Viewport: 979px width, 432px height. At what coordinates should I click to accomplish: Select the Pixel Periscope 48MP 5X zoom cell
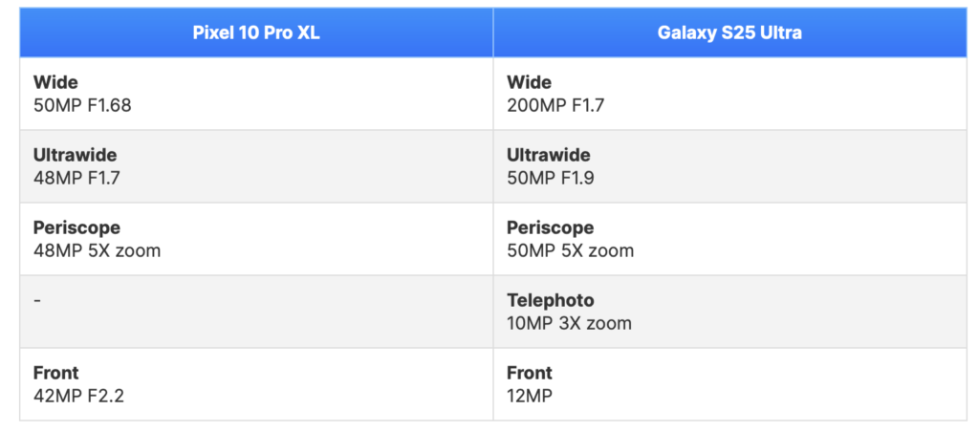[256, 239]
